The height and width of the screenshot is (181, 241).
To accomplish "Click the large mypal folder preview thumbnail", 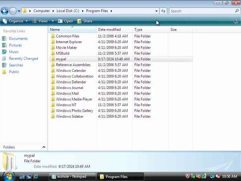I will [x=10, y=161].
